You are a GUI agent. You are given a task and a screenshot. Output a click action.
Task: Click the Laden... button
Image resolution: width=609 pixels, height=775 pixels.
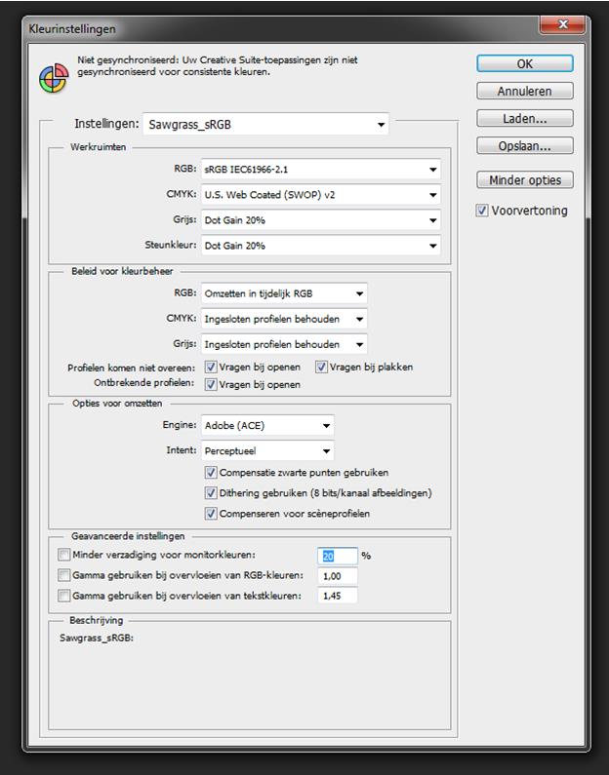pos(525,119)
